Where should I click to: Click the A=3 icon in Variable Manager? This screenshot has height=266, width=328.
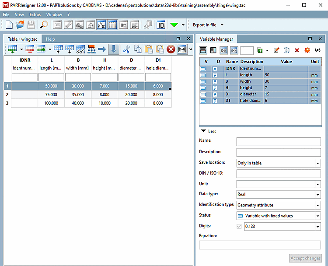coord(318,50)
